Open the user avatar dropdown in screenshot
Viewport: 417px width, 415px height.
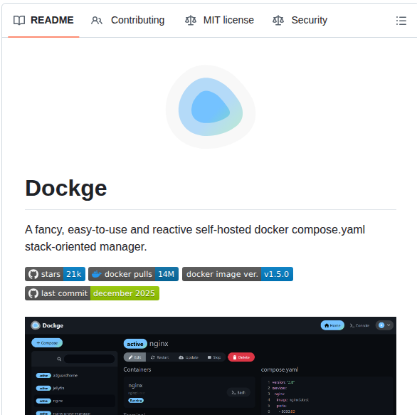(384, 325)
